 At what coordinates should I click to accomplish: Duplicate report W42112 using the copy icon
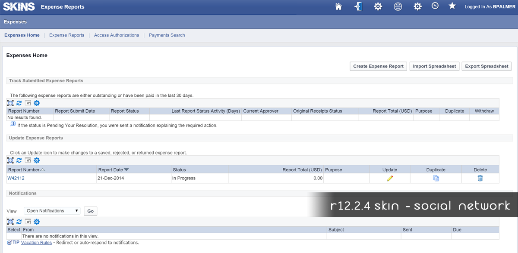tap(436, 178)
